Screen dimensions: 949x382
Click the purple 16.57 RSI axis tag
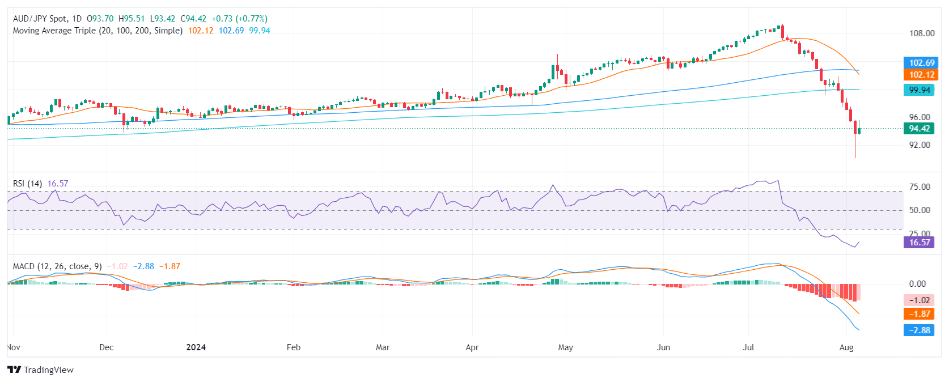pyautogui.click(x=919, y=243)
